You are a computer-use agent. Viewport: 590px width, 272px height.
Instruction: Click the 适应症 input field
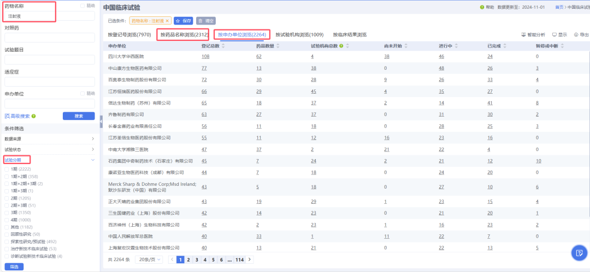(49, 81)
